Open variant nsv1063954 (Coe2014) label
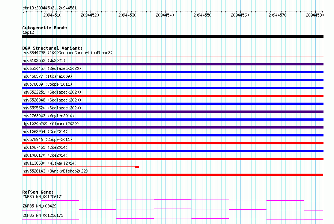This screenshot has width=334, height=224. [x=45, y=132]
